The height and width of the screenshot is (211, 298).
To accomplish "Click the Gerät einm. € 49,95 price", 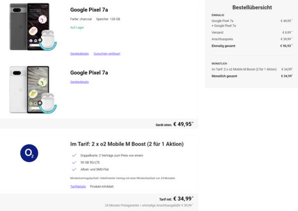I will click(174, 124).
